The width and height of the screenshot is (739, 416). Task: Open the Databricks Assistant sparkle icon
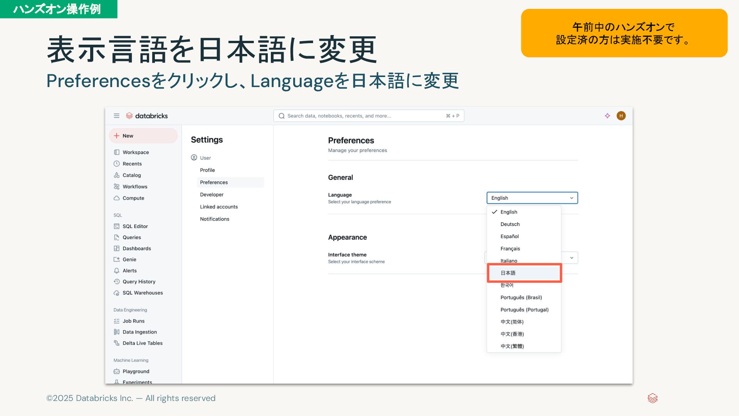(x=607, y=116)
